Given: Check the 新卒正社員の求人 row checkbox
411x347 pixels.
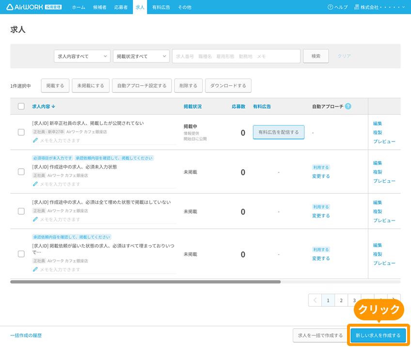Looking at the screenshot, I should click(x=21, y=132).
